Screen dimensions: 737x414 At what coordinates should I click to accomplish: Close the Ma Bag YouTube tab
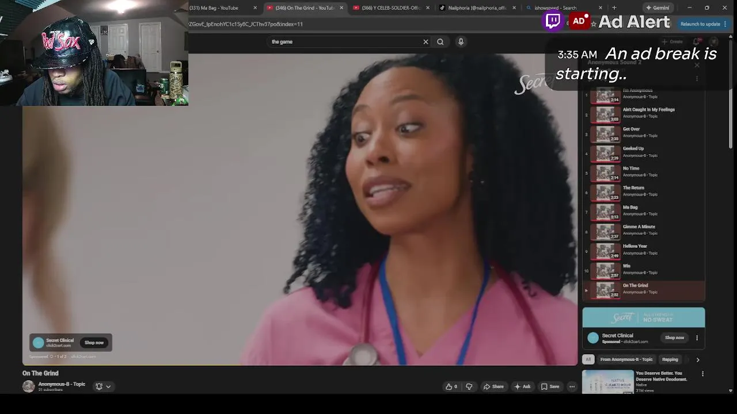coord(255,8)
